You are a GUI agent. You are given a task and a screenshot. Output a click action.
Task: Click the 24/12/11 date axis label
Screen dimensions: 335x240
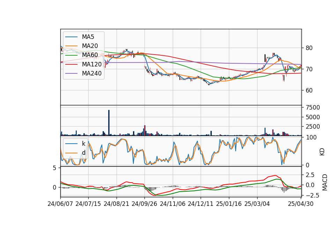click(200, 204)
